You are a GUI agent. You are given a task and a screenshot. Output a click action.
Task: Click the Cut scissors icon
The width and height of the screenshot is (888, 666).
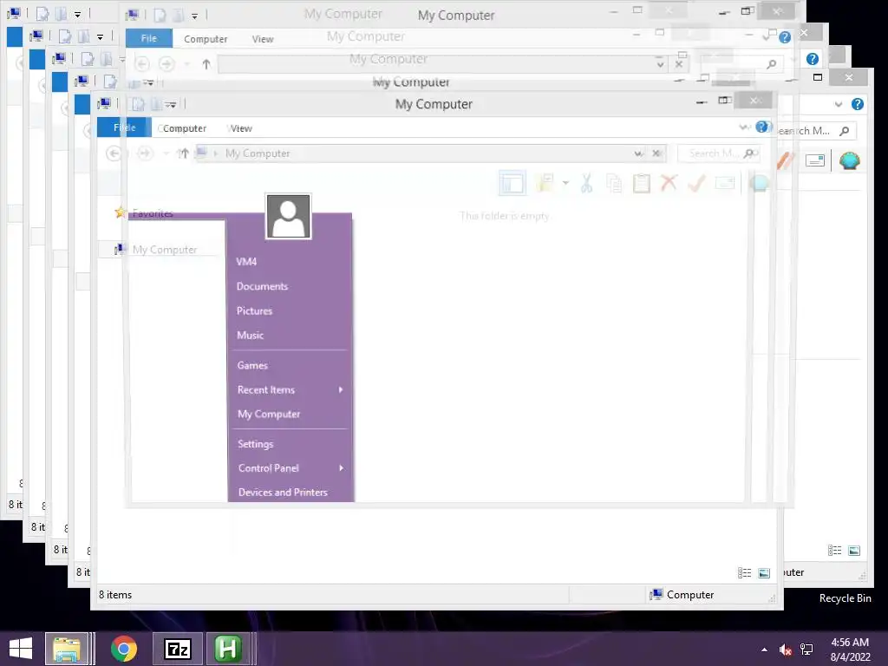click(587, 183)
